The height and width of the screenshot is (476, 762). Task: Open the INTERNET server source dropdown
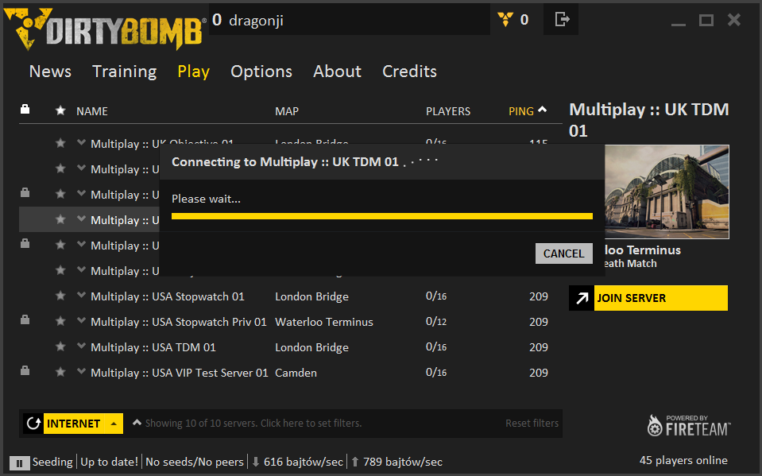click(83, 424)
